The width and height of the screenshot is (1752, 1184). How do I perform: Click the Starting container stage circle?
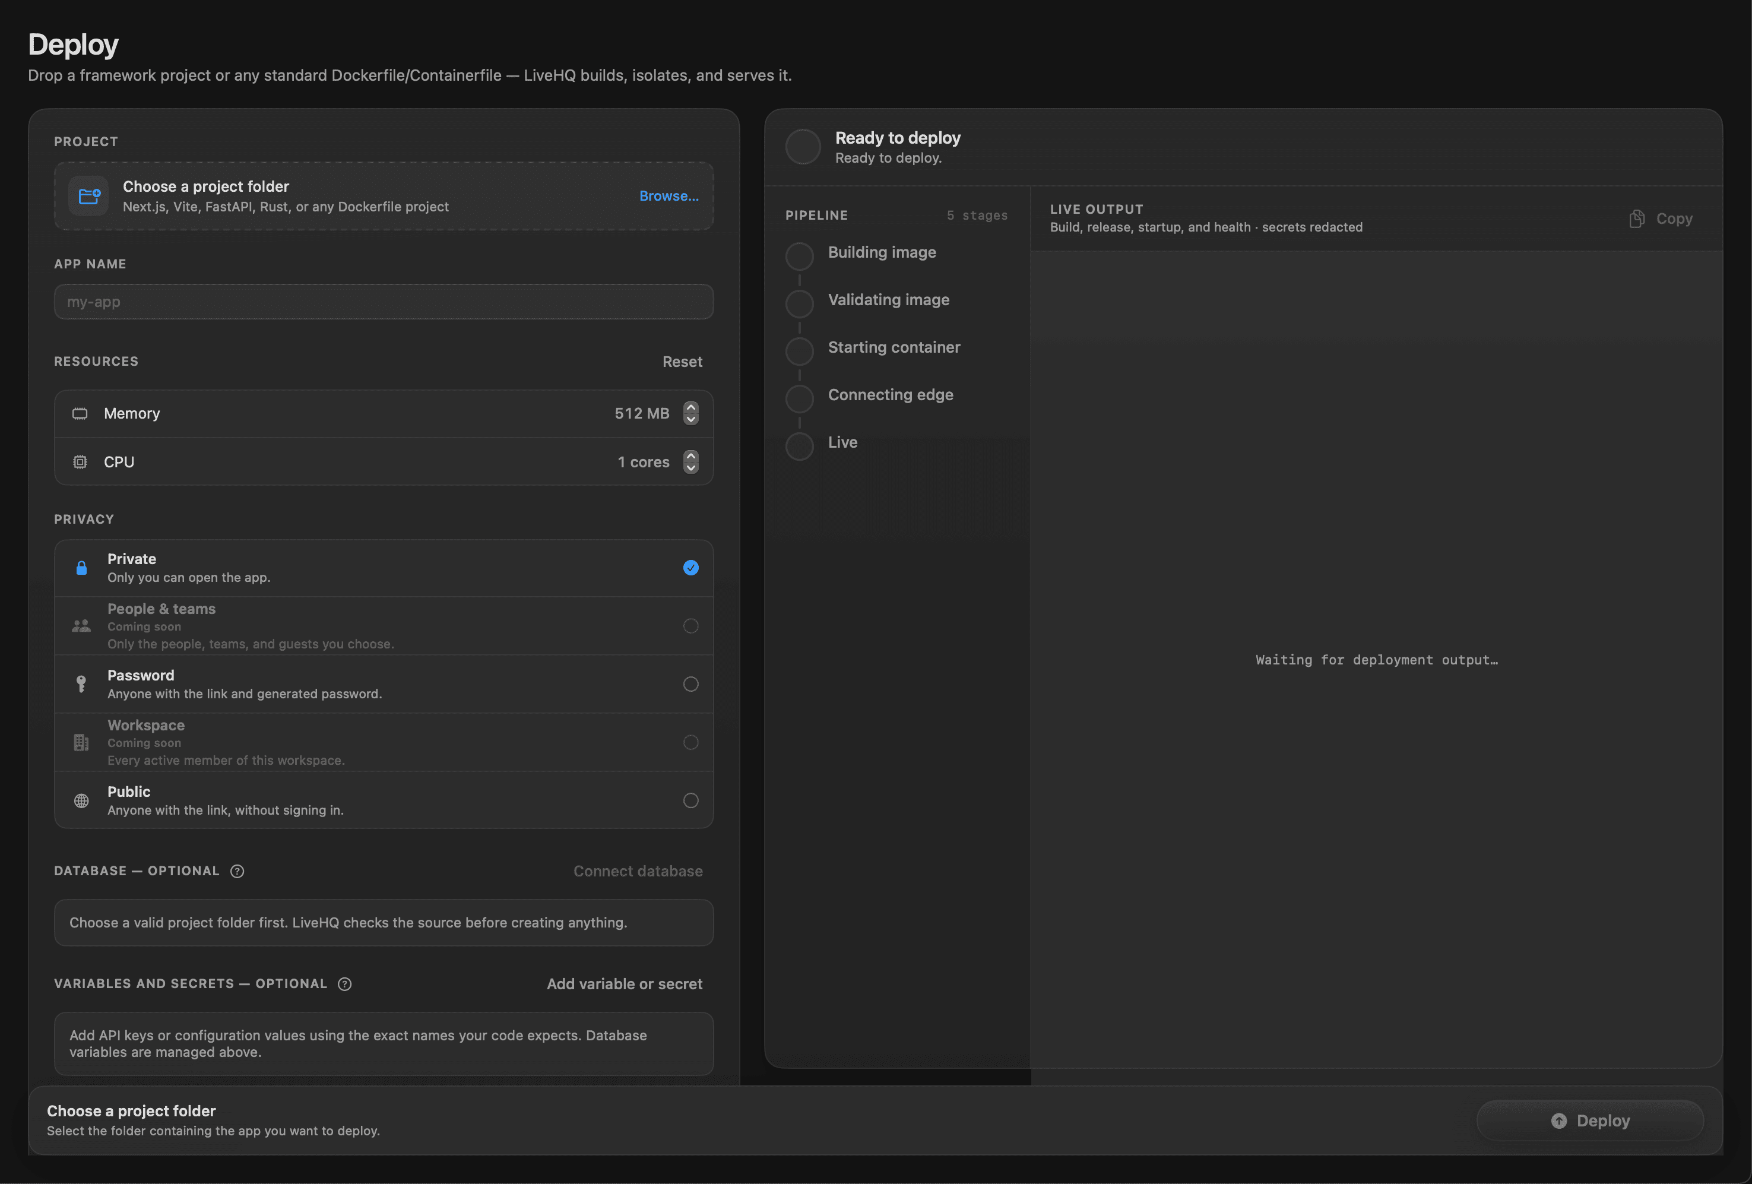(x=800, y=352)
